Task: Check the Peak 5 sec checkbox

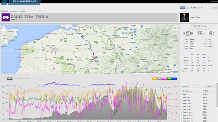Action: pyautogui.click(x=182, y=100)
